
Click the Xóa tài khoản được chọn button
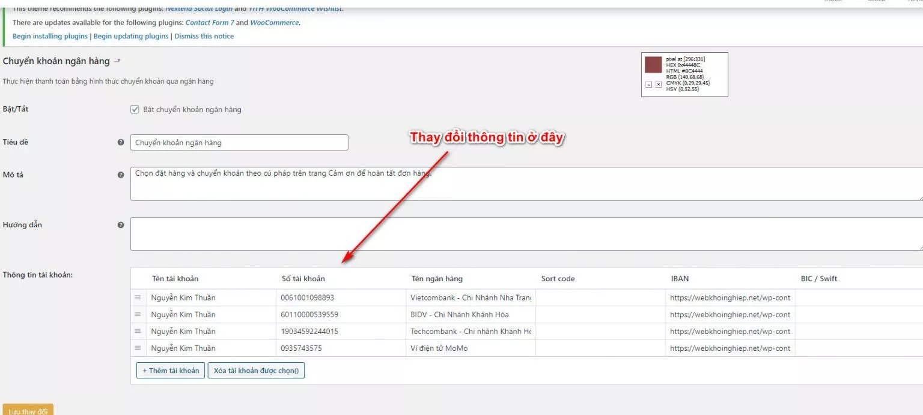click(x=256, y=370)
